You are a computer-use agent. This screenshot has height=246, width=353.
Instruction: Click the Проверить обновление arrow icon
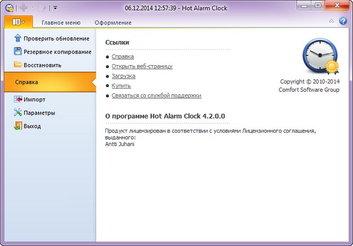[x=18, y=38]
